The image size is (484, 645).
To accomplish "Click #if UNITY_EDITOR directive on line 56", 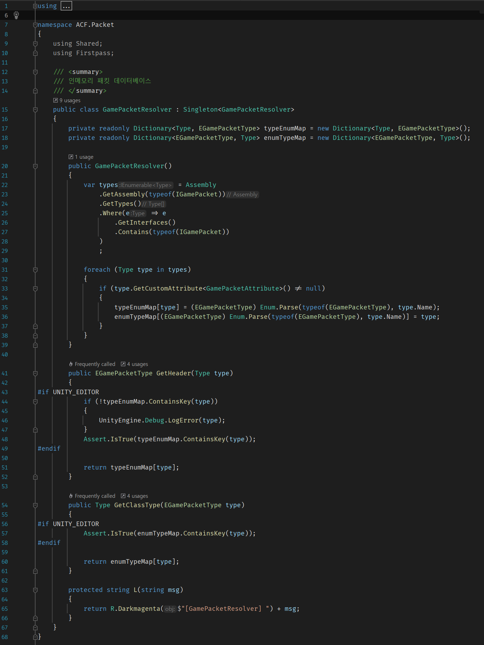I will pyautogui.click(x=68, y=524).
